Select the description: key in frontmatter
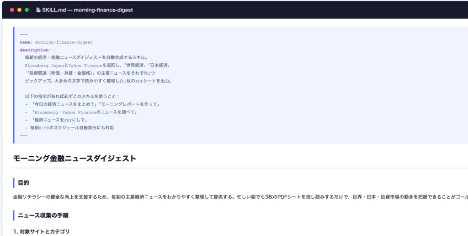Screen dimensions: 468x236 (34, 50)
